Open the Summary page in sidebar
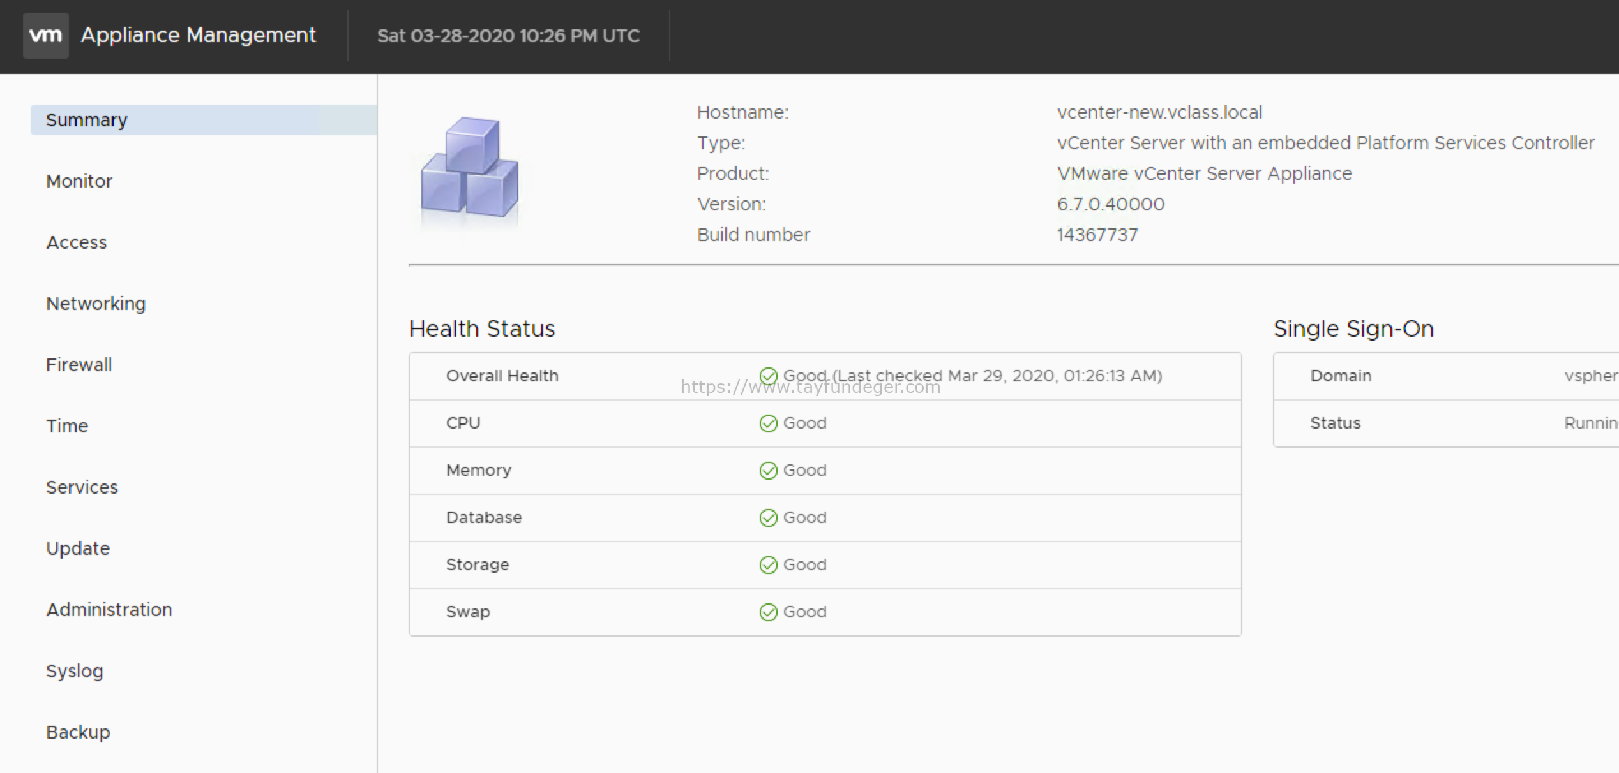Screen dimensions: 1619x773 tap(204, 120)
